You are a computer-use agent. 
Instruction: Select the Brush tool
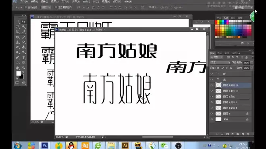tap(24, 37)
